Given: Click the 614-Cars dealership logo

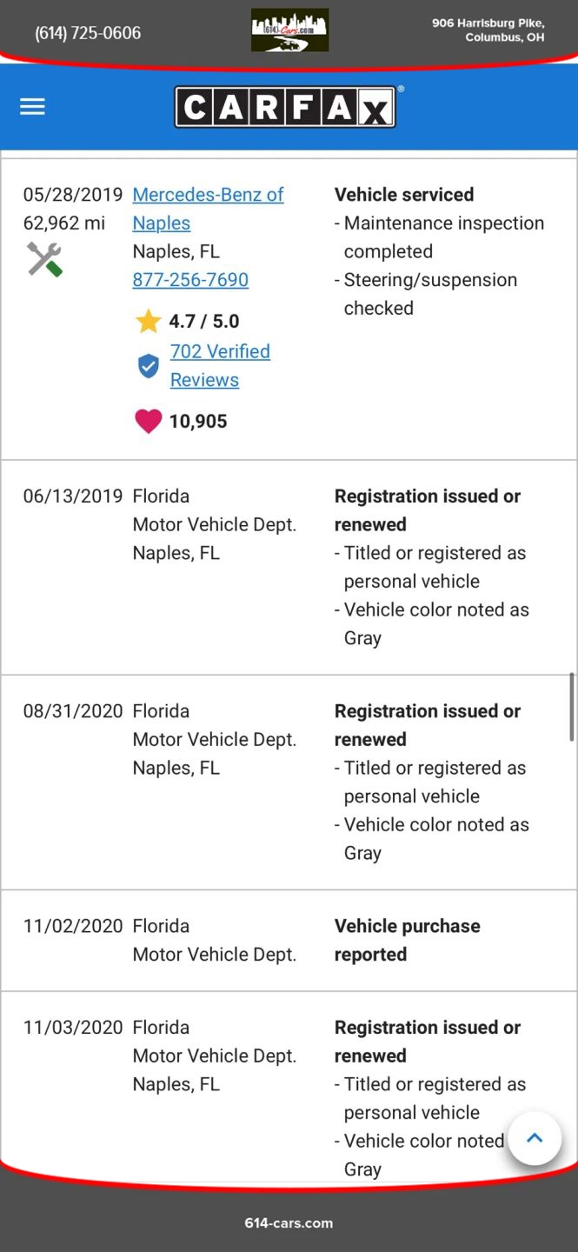Looking at the screenshot, I should (x=289, y=30).
